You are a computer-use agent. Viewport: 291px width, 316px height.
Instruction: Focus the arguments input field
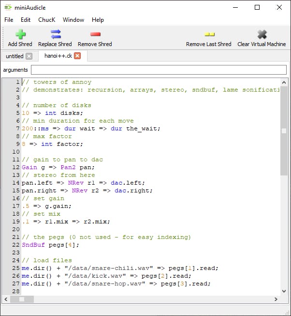pyautogui.click(x=159, y=70)
